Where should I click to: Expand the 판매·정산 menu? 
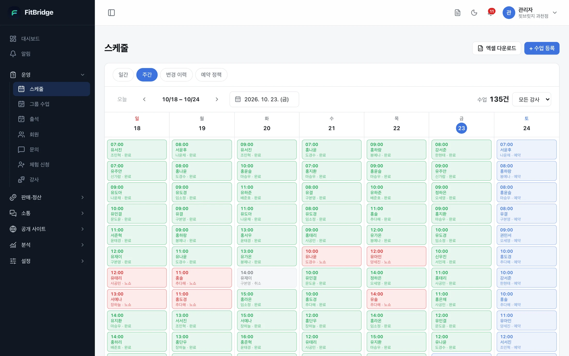[47, 197]
